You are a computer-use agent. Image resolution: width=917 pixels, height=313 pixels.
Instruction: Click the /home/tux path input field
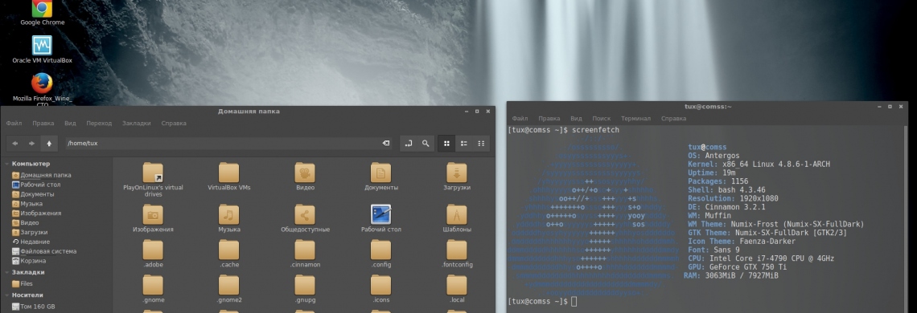(x=228, y=143)
